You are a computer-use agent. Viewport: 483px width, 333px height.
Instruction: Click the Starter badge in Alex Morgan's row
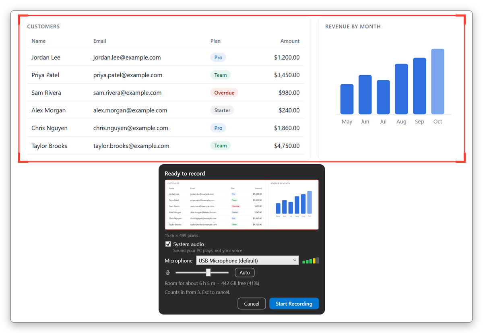[222, 110]
